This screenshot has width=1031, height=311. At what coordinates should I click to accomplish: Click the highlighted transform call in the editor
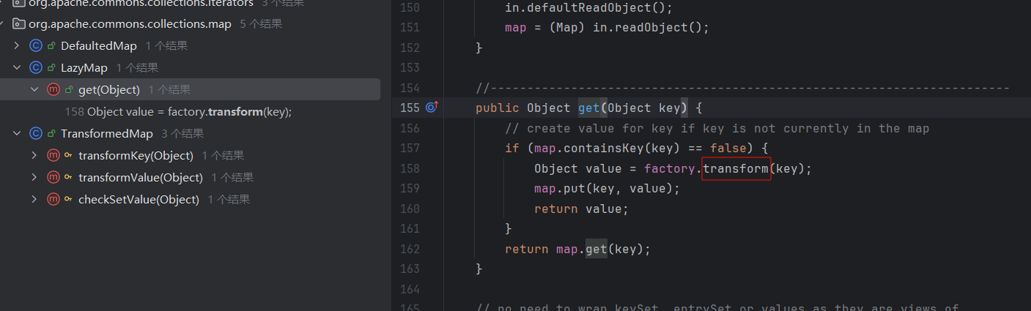[736, 168]
